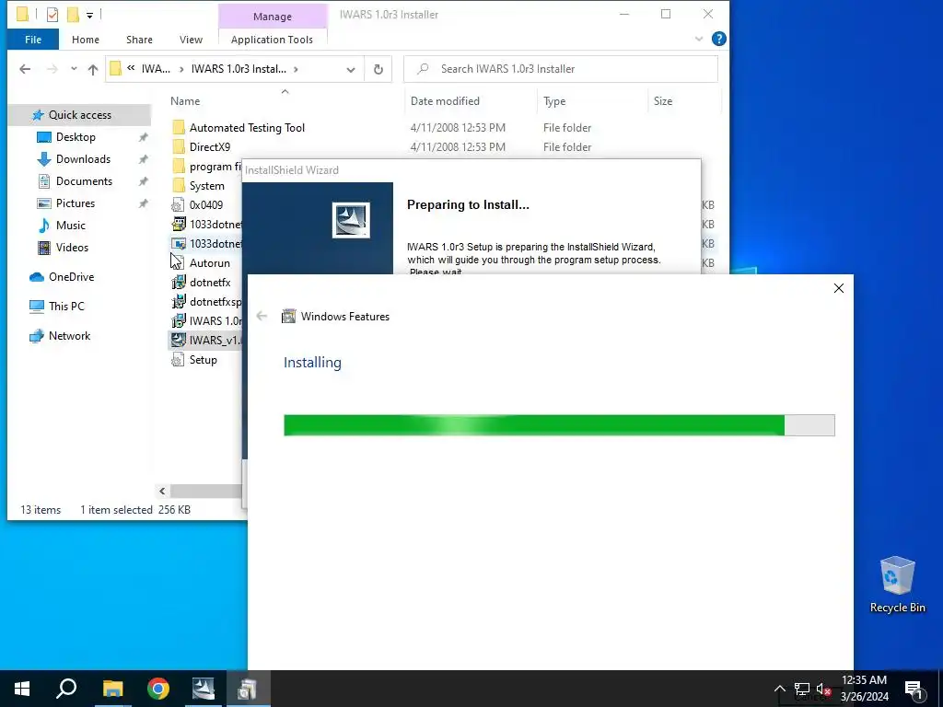The width and height of the screenshot is (943, 707).
Task: Open Explorer help question mark icon
Action: 718,39
